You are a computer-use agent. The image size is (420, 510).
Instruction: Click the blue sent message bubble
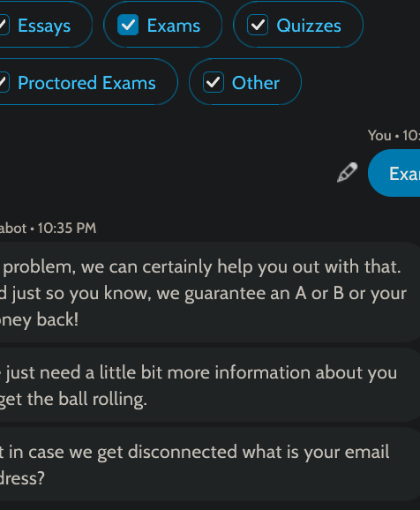[x=394, y=173]
